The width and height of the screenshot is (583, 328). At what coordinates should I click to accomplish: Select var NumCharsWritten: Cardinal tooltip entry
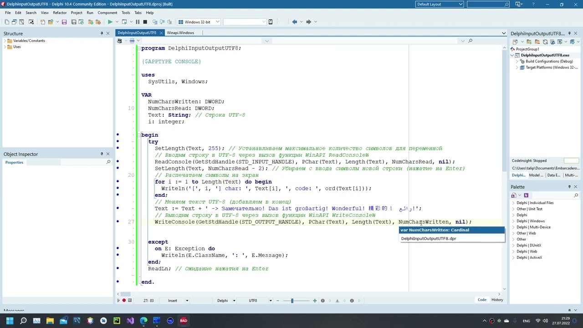tap(452, 230)
